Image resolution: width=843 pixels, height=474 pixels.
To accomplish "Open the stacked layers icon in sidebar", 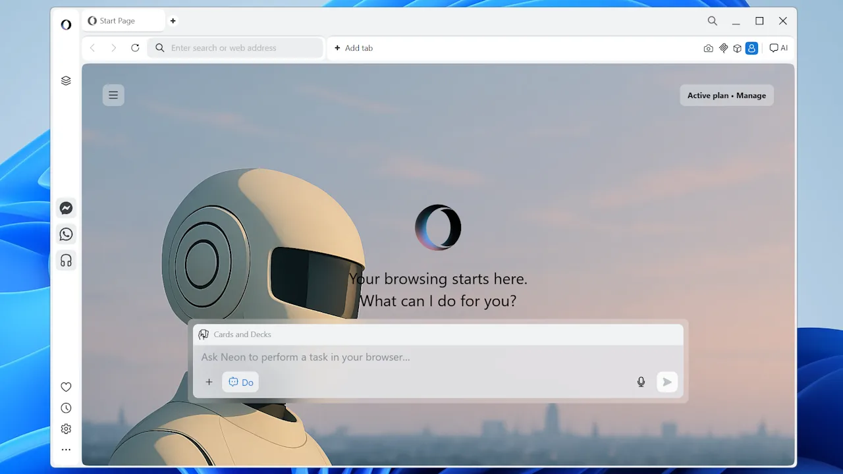I will [66, 81].
